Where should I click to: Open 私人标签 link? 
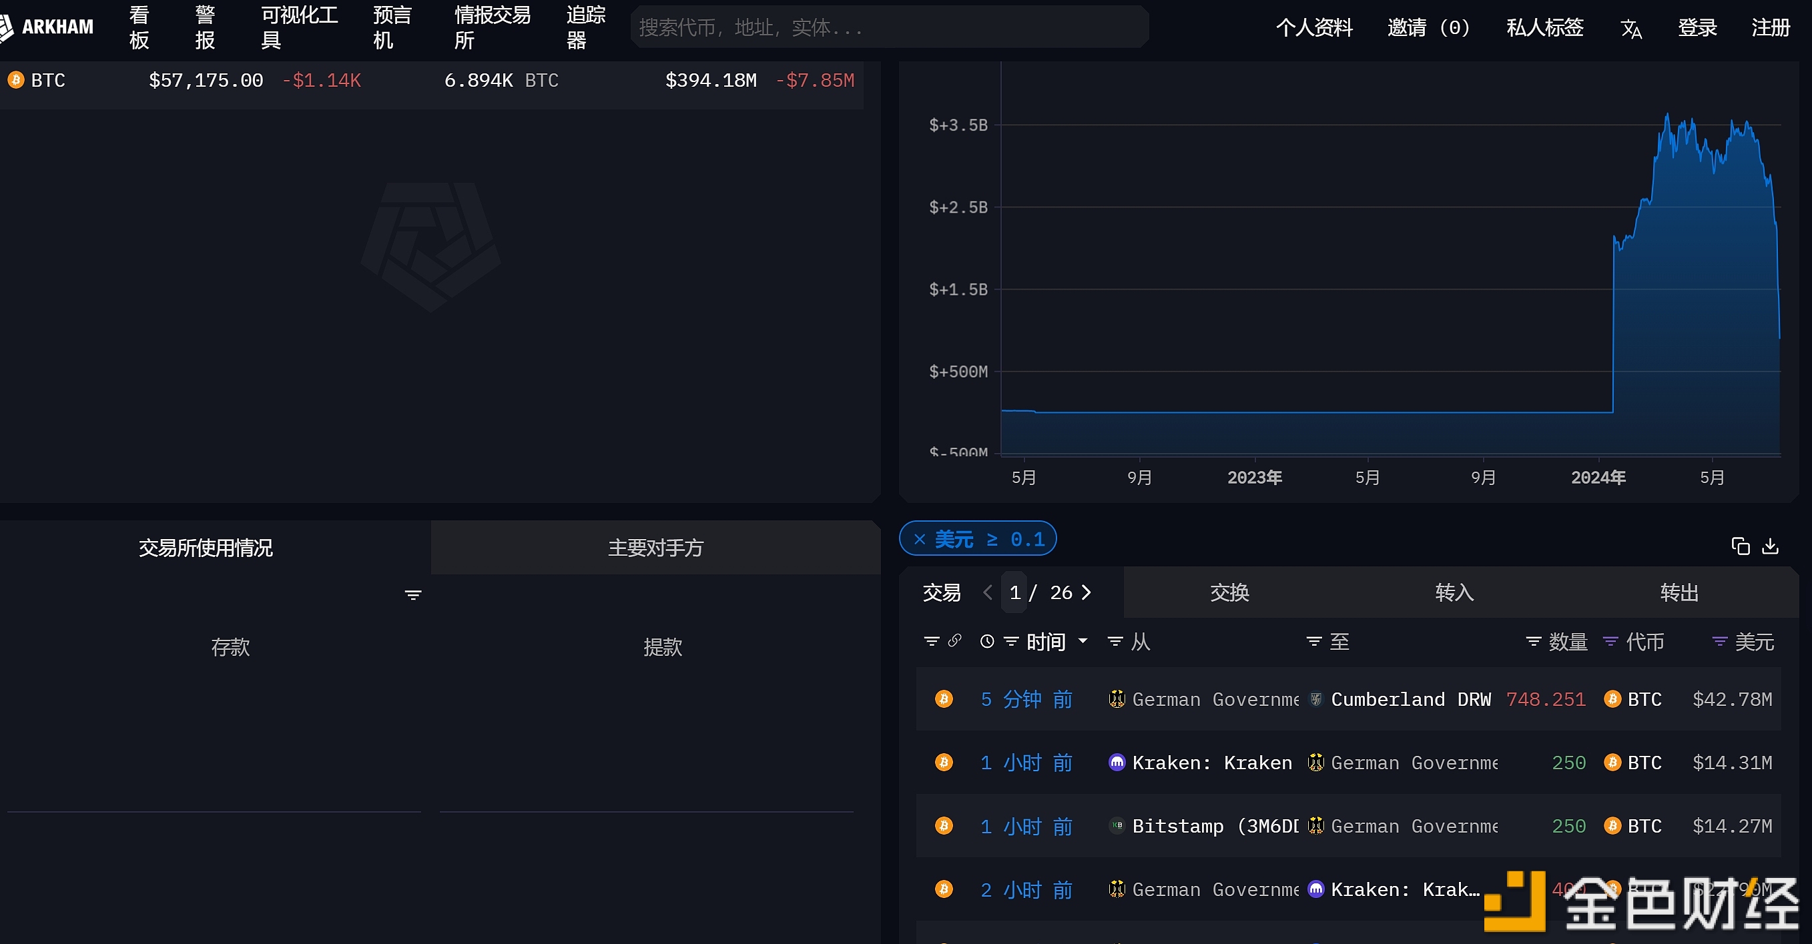[x=1544, y=27]
